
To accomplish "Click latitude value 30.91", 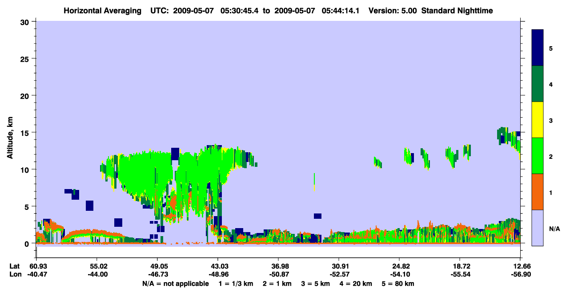I will click(339, 266).
